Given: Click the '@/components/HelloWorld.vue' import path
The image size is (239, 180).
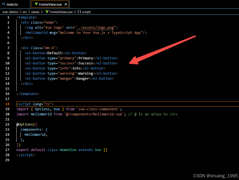Looking at the screenshot, I should click(94, 114).
